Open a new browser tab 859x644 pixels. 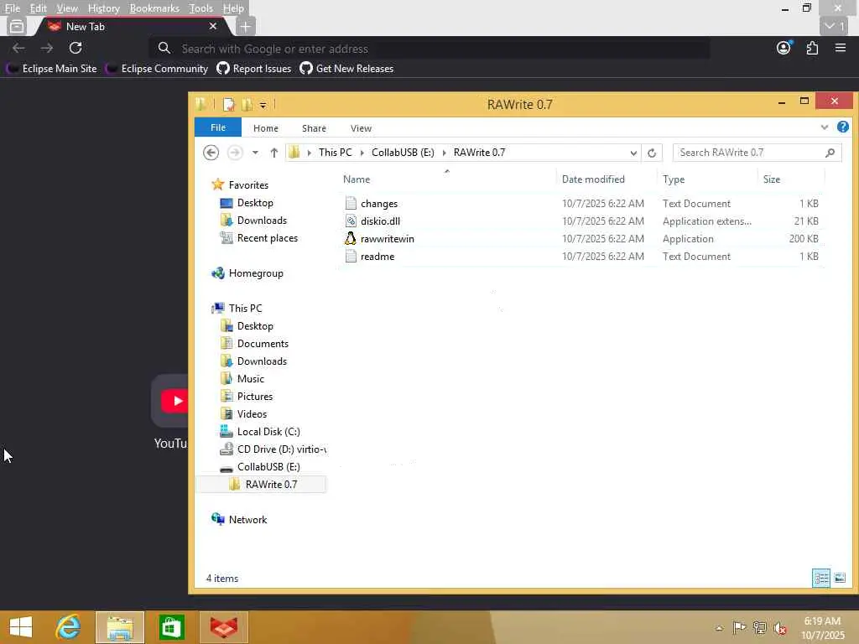coord(246,26)
